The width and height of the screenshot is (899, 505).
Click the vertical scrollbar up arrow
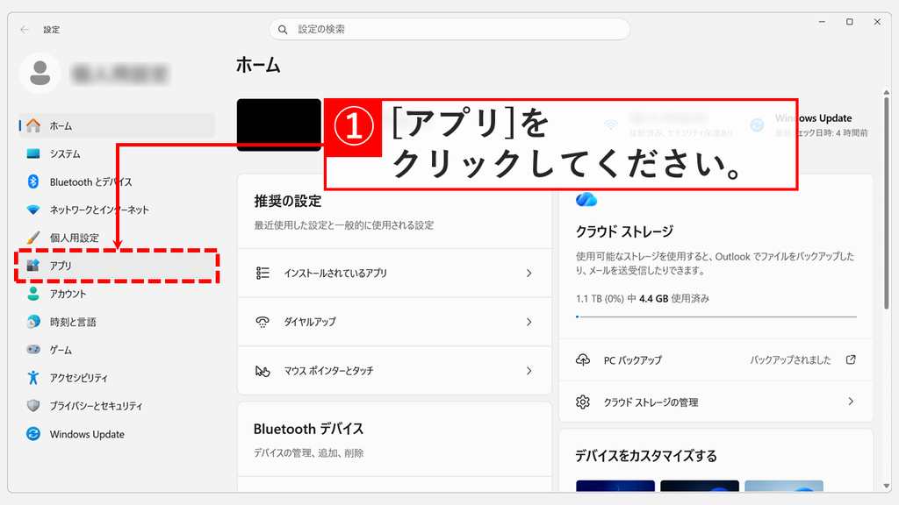(887, 93)
